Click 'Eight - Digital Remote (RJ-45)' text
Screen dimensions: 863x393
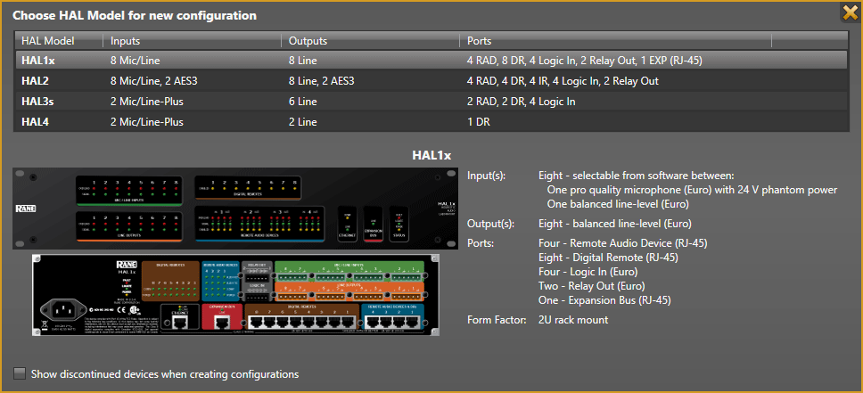click(x=608, y=257)
